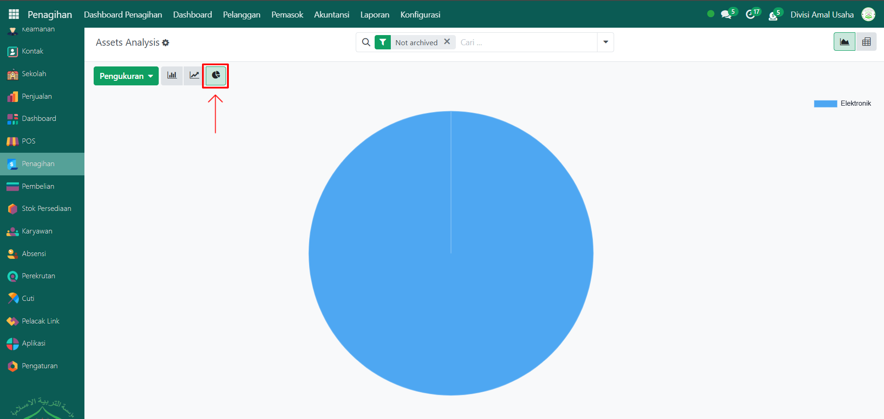Open the Karyawan sidebar link
This screenshot has width=884, height=419.
click(x=37, y=231)
